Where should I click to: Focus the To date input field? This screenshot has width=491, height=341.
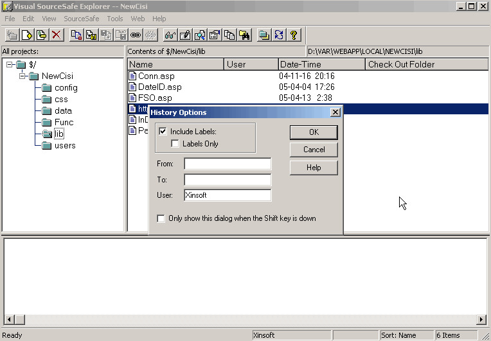(x=228, y=180)
